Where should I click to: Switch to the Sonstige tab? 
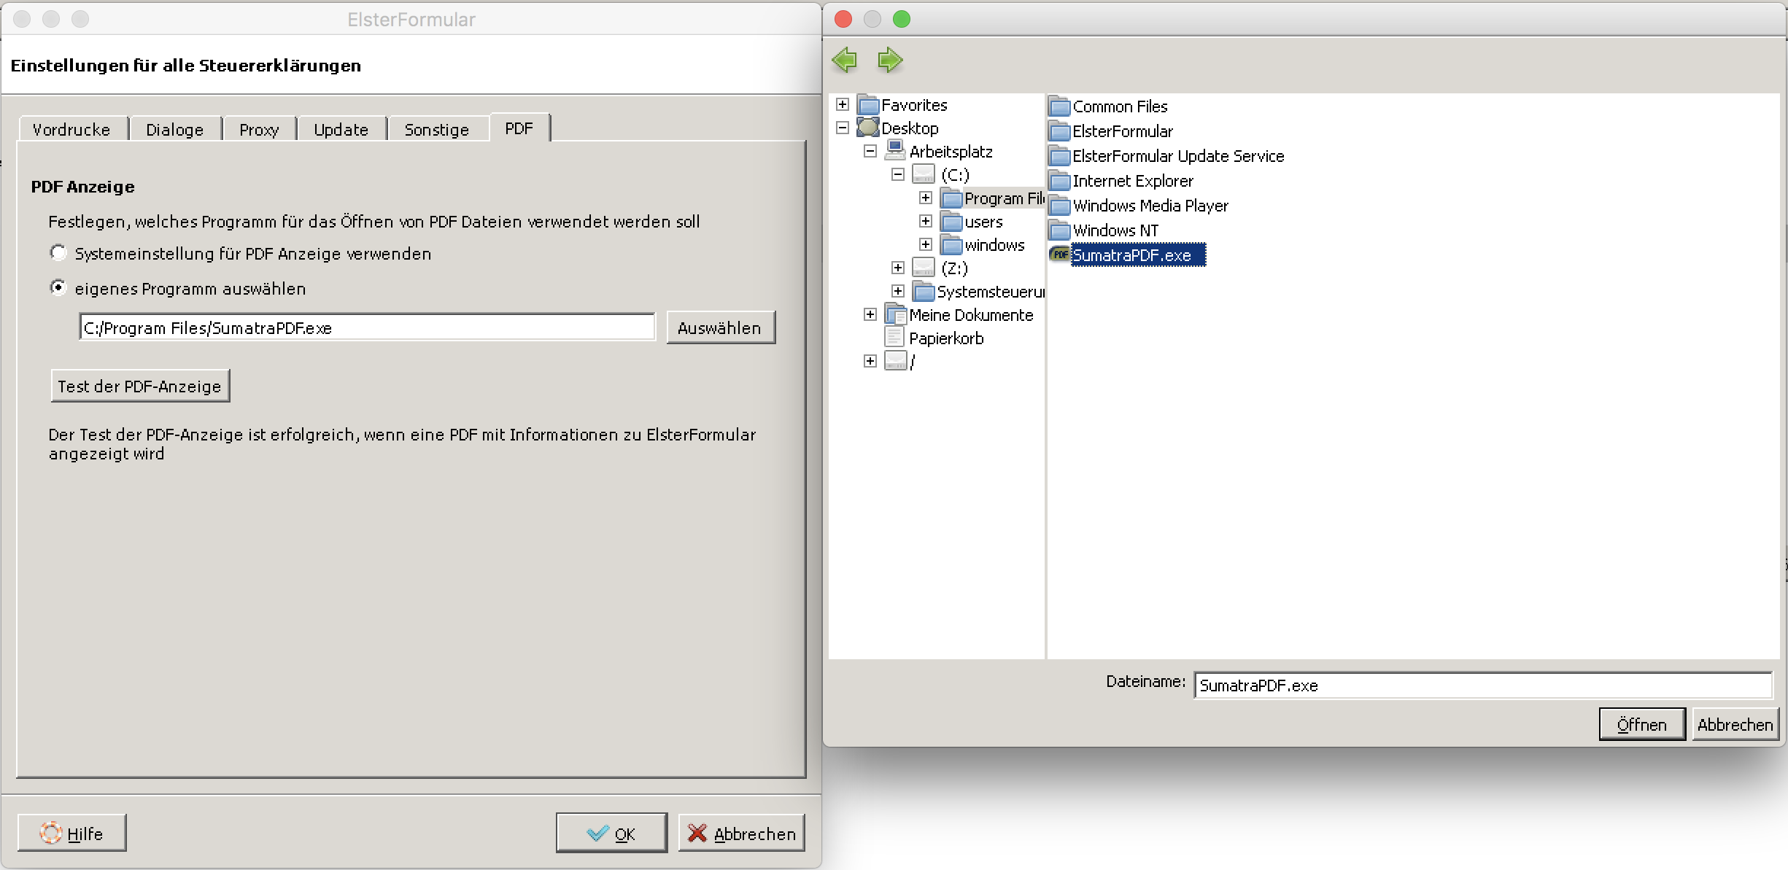(438, 129)
